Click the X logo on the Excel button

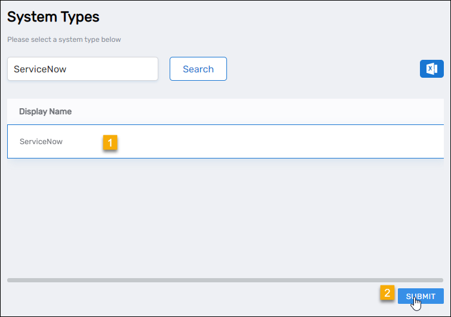tap(430, 69)
